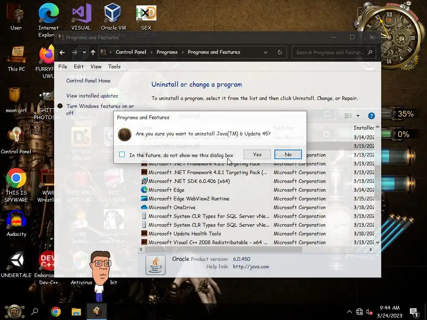Viewport: 427px width, 320px height.
Task: Click the muted volume tray icon
Action: pos(369,312)
